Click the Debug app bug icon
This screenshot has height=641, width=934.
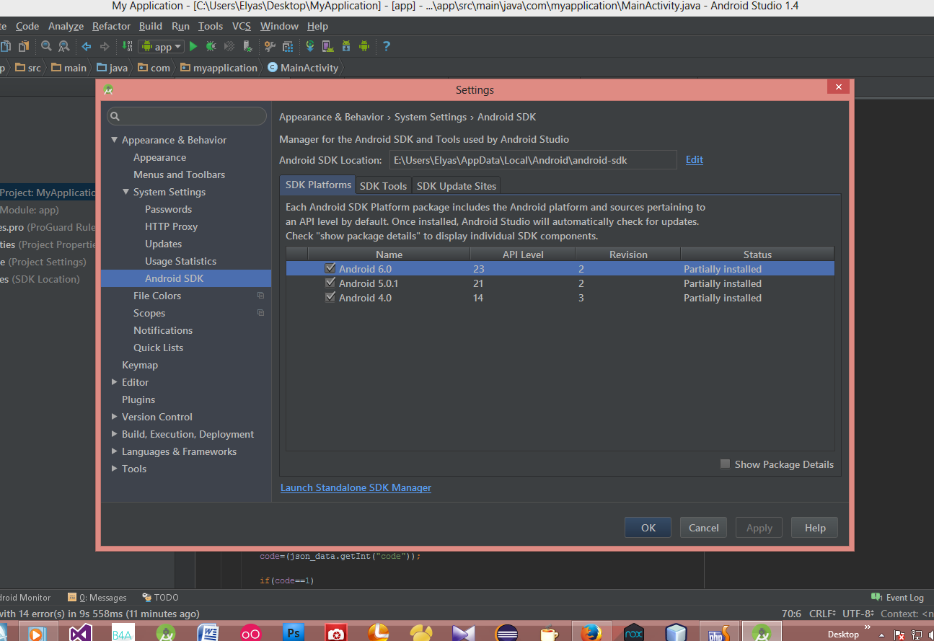pos(211,46)
